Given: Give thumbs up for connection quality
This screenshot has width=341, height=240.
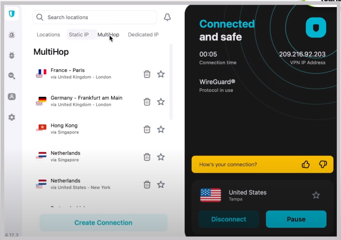Looking at the screenshot, I should point(306,164).
